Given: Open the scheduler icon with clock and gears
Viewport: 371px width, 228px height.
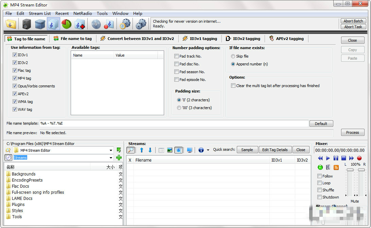Looking at the screenshot, I should click(125, 24).
